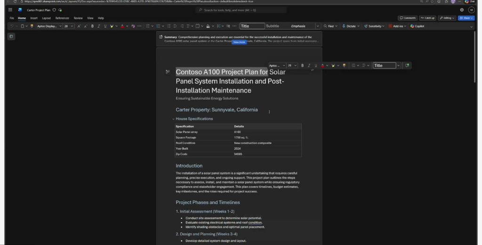
Task: Expand the styles gallery dropdown arrow
Action: [x=318, y=26]
